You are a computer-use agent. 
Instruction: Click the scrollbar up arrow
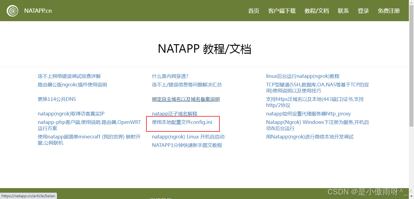pyautogui.click(x=411, y=2)
